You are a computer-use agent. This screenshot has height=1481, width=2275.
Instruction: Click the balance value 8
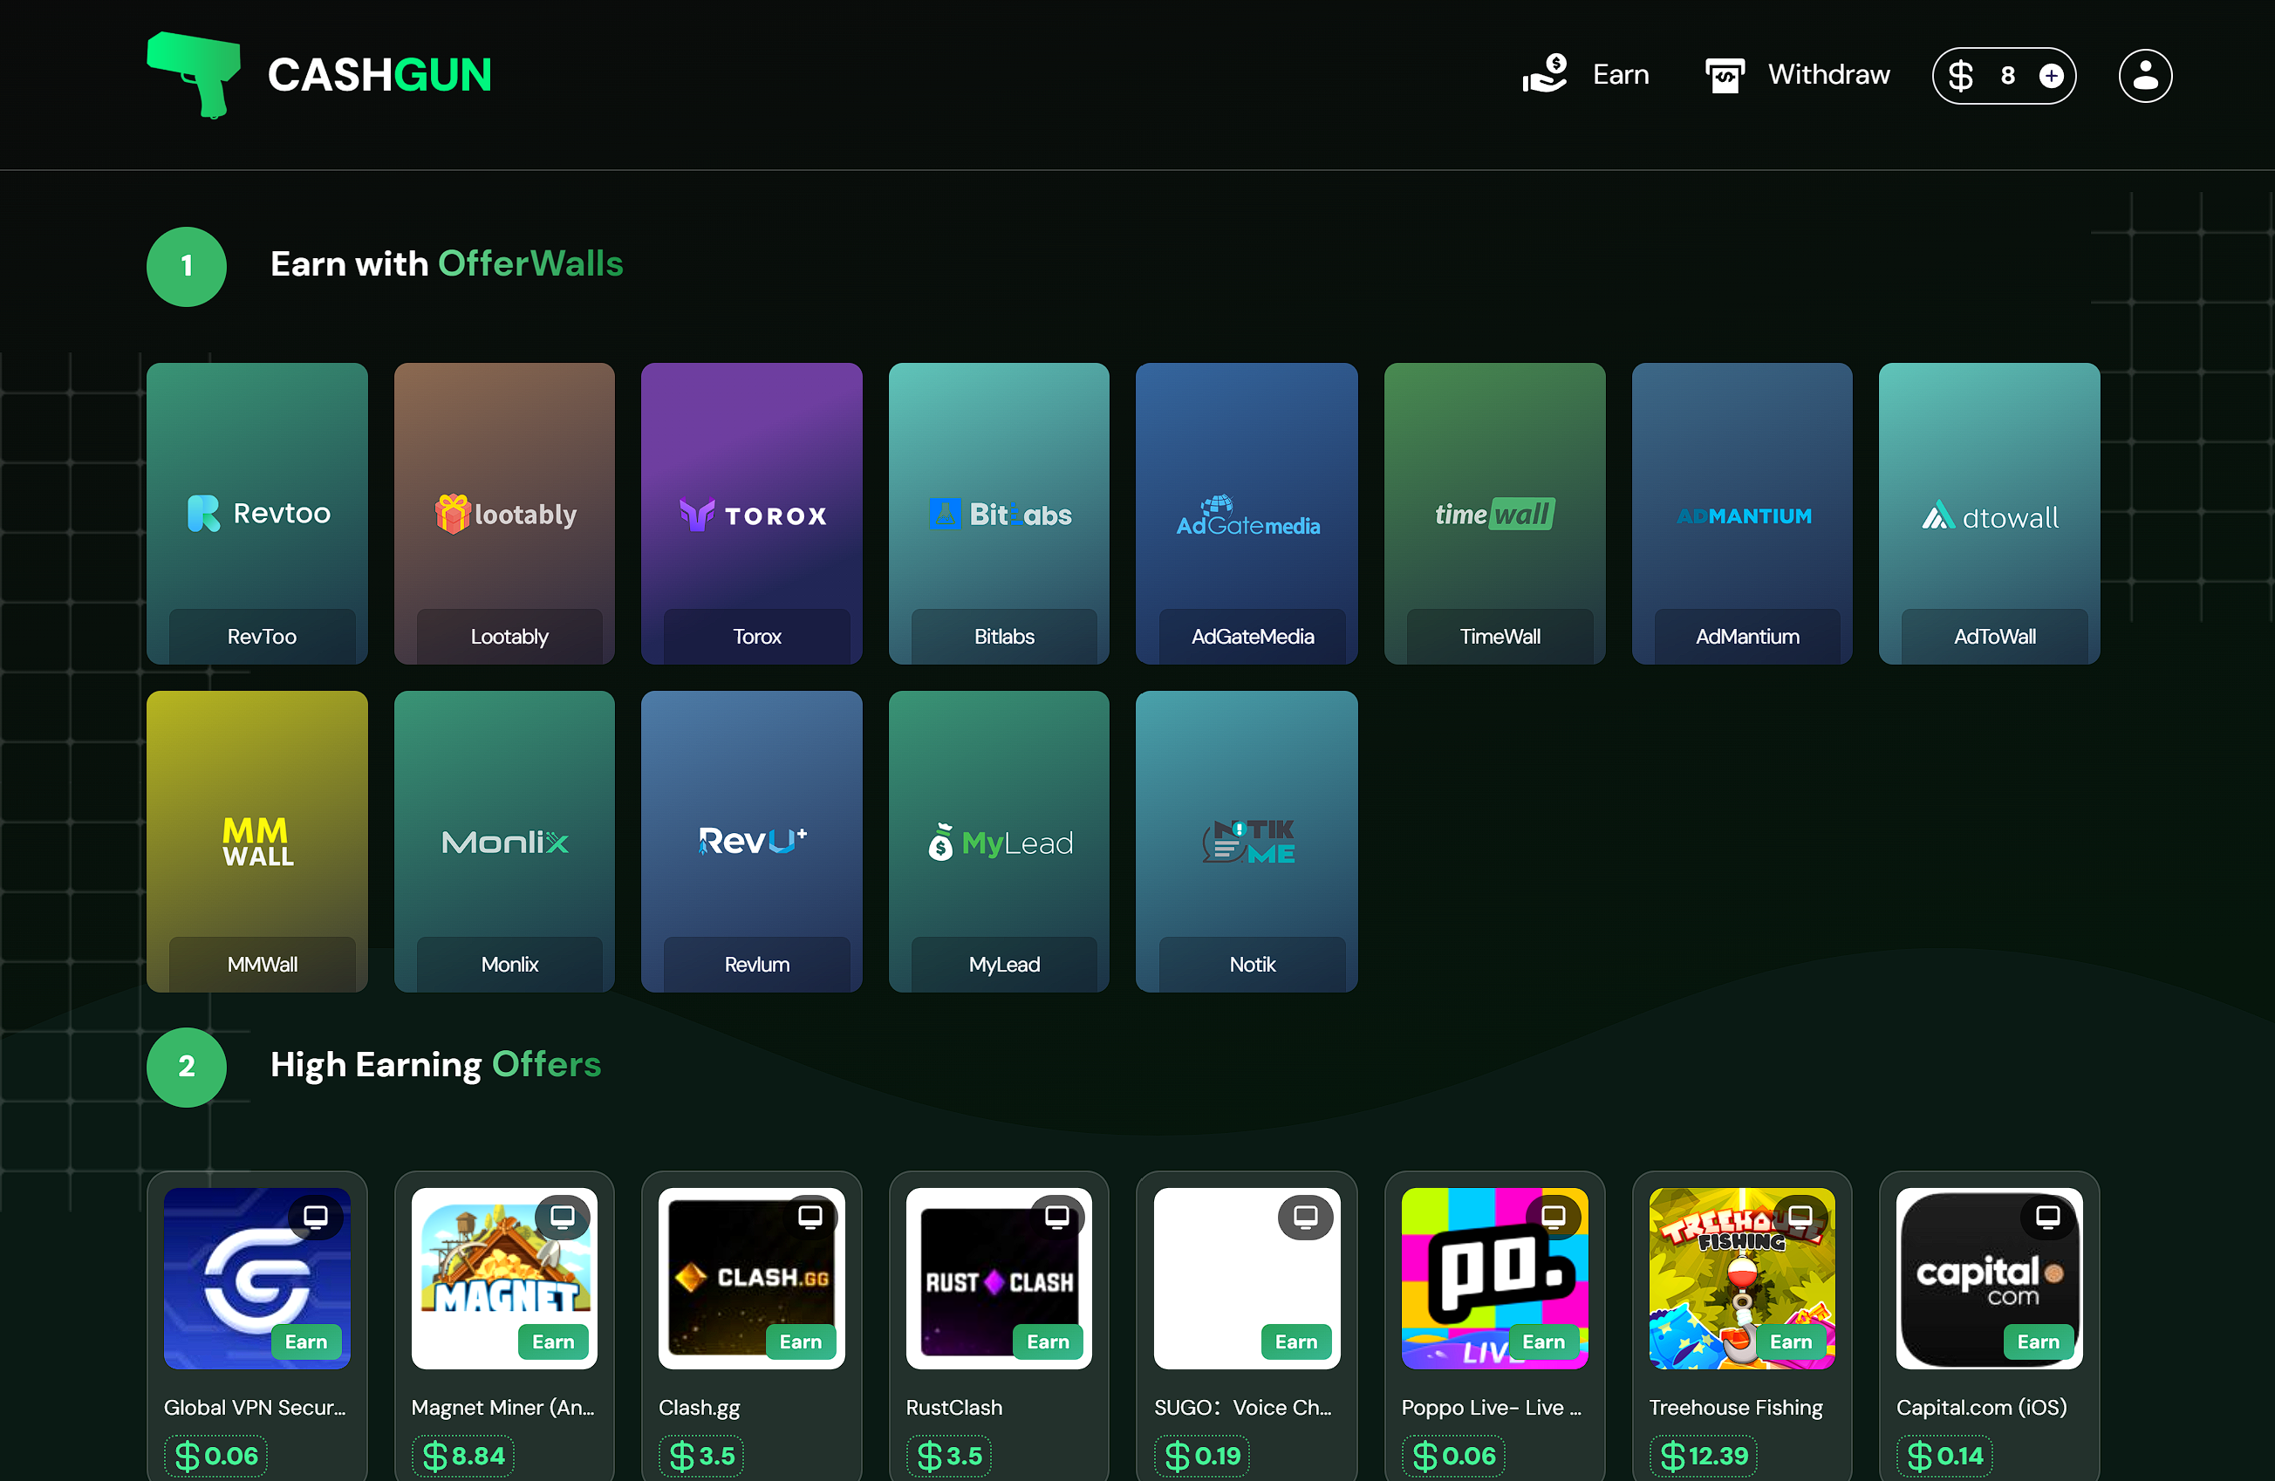2007,76
